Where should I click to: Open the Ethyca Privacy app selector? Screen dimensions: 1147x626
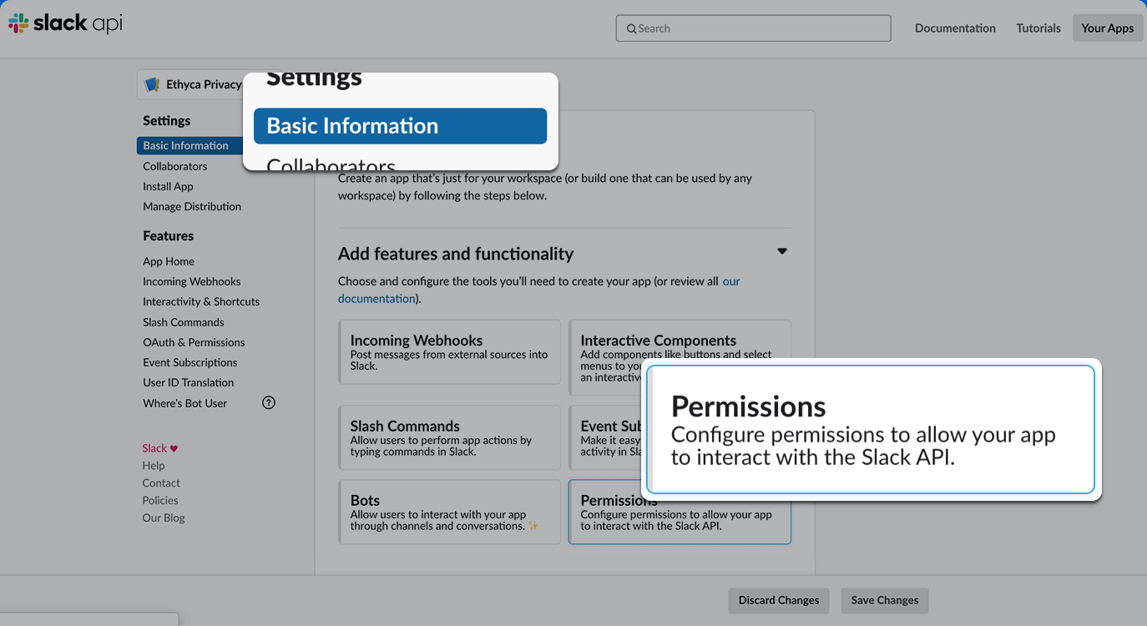click(194, 84)
